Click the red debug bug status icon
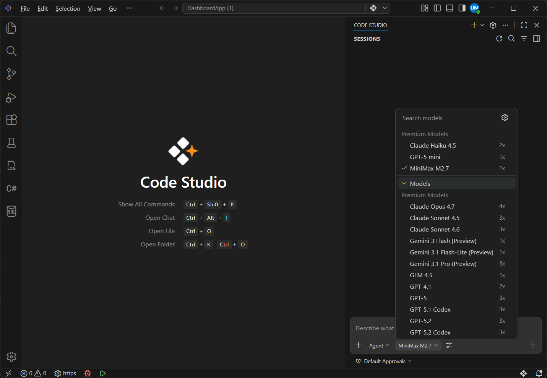The height and width of the screenshot is (378, 547). tap(88, 373)
